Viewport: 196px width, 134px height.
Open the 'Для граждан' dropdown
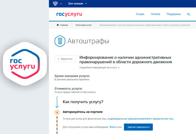78,4
